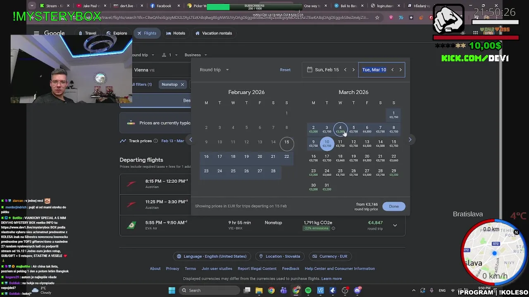The height and width of the screenshot is (297, 529).
Task: Expand the EVA Air flight details
Action: tap(395, 225)
